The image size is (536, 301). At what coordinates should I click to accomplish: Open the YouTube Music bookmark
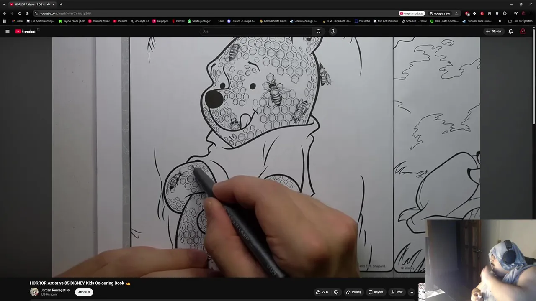[99, 21]
